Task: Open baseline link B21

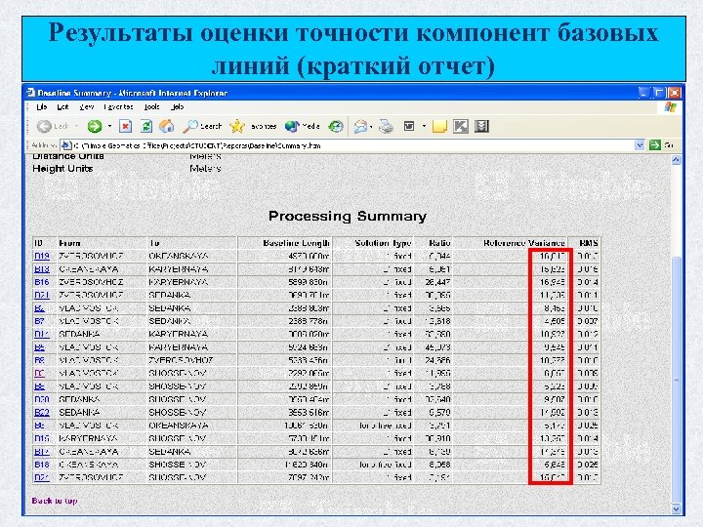Action: (42, 295)
